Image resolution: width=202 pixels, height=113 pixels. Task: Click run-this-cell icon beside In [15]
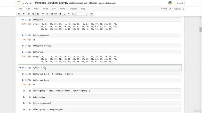(x=20, y=67)
